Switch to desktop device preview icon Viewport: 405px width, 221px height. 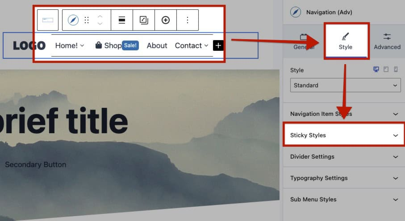point(376,70)
